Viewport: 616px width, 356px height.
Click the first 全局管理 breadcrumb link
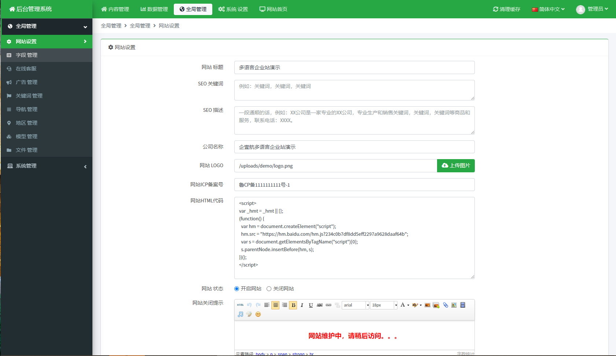(111, 26)
